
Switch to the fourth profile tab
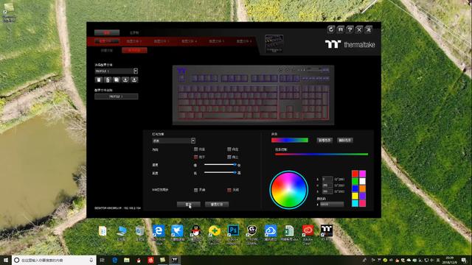point(189,41)
